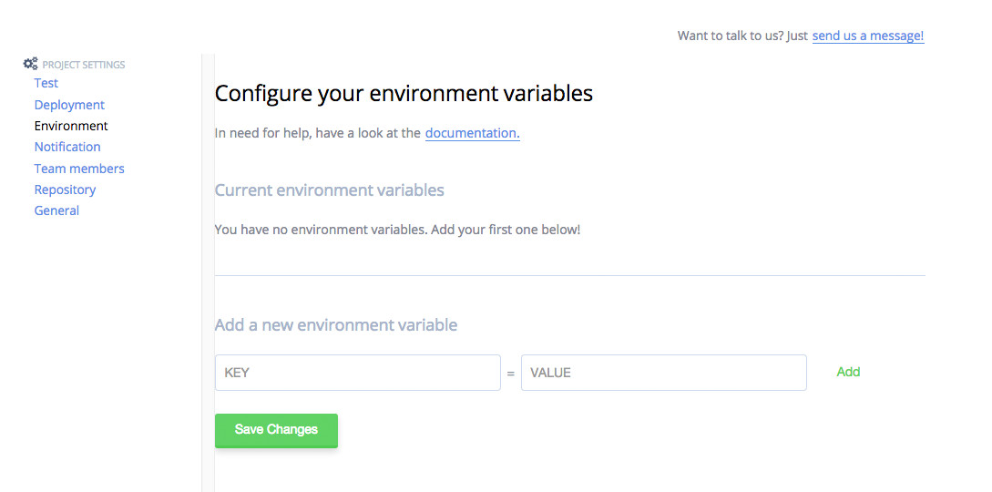Screen dimensions: 992x492
Task: Click the Save Changes button
Action: (x=276, y=430)
